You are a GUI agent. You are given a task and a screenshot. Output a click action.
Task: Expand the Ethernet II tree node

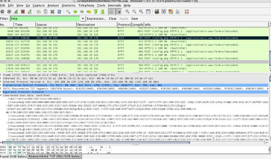[1, 79]
